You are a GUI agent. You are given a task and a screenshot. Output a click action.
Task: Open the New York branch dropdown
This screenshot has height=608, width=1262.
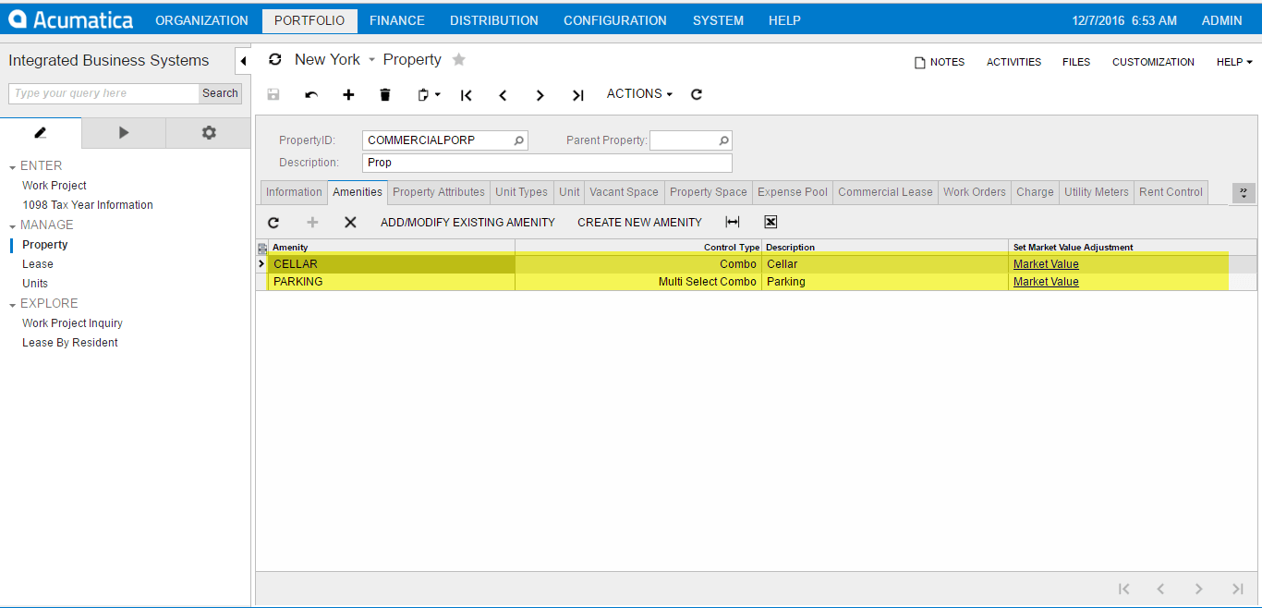pyautogui.click(x=334, y=60)
